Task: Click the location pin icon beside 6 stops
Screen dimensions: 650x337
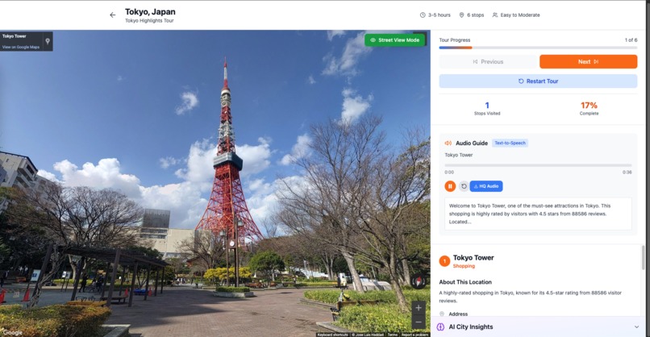Action: click(x=461, y=15)
